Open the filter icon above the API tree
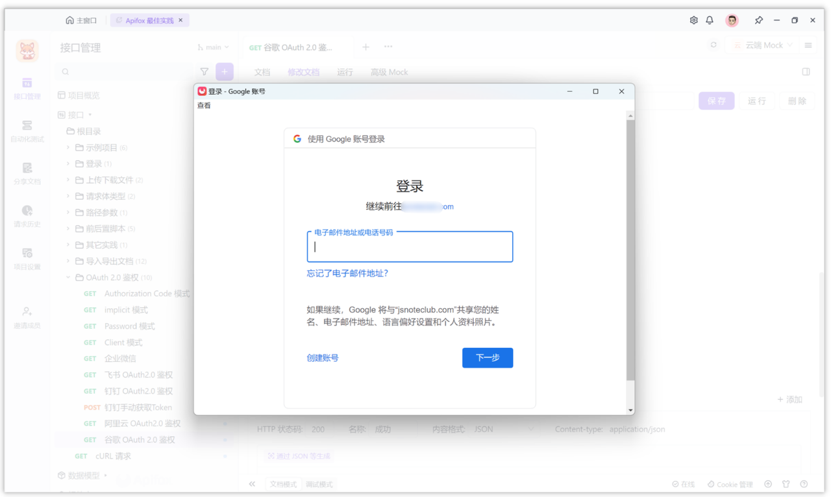This screenshot has width=831, height=497. [x=204, y=71]
